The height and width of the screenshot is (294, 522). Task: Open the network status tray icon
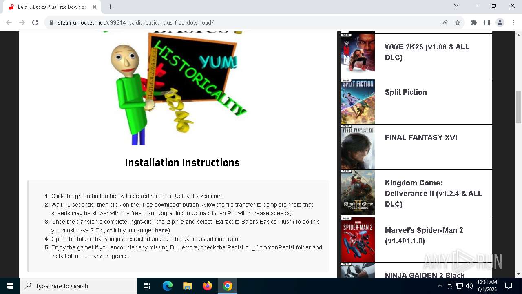pos(460,286)
